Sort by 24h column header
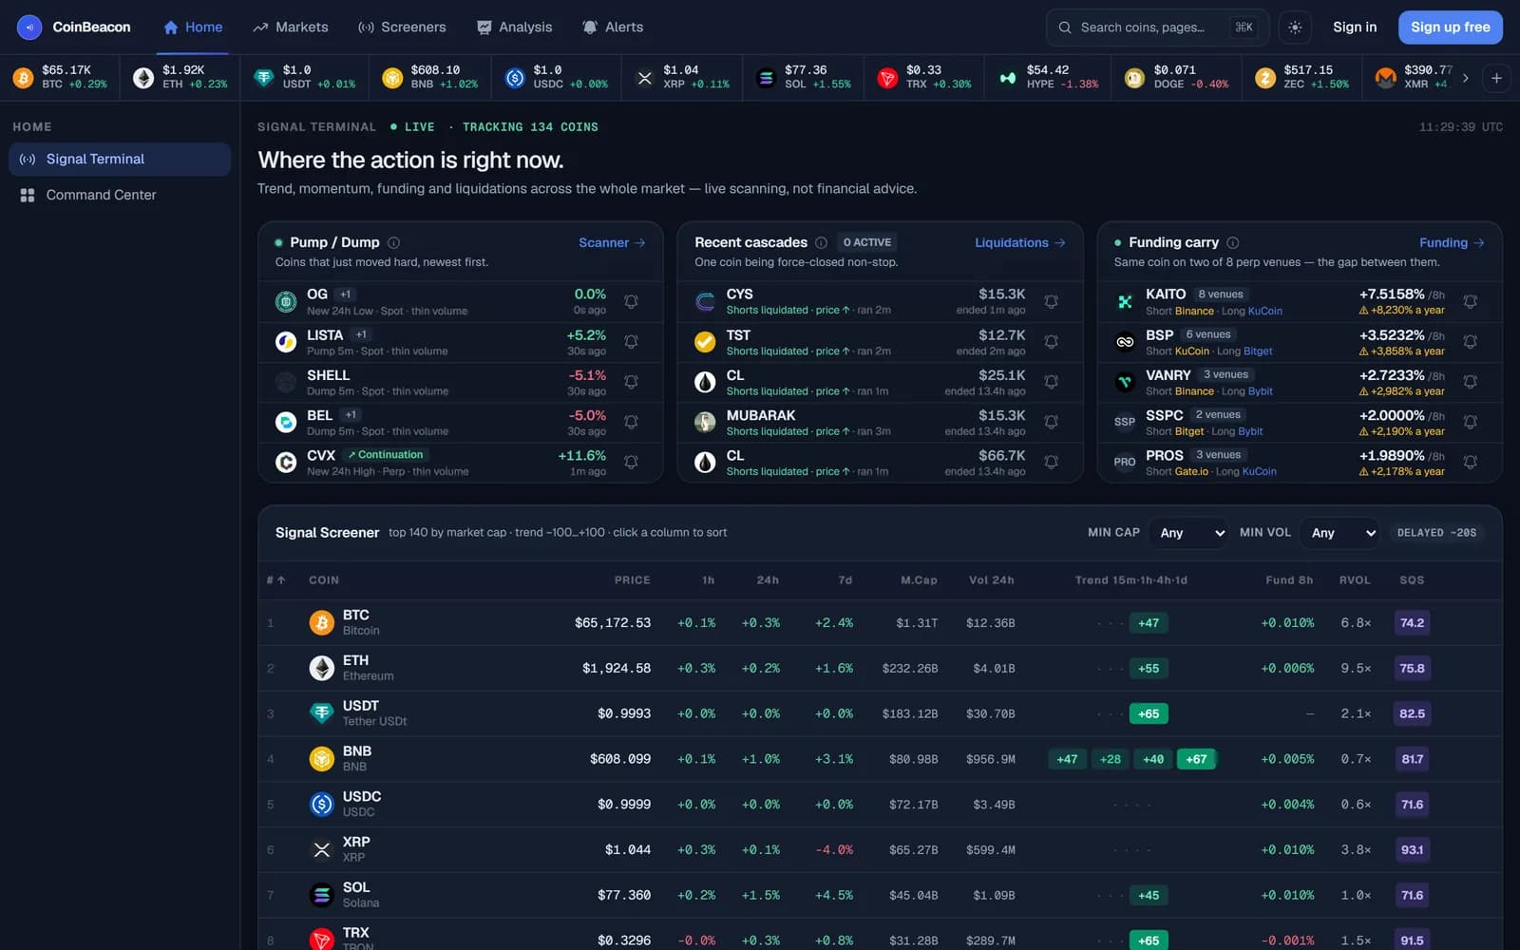The height and width of the screenshot is (950, 1520). (768, 579)
